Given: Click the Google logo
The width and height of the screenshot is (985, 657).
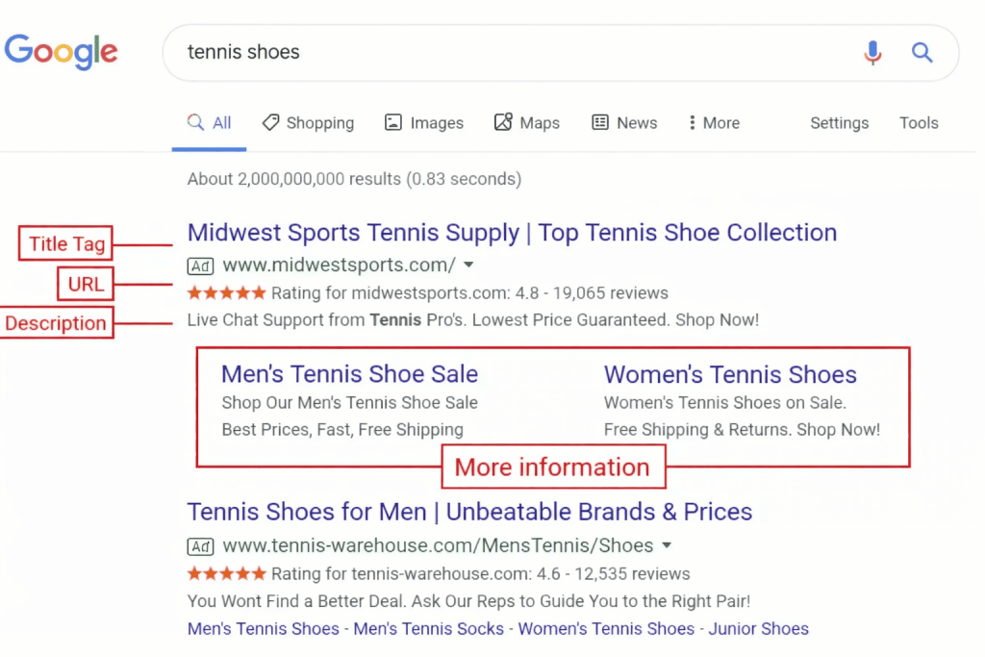Looking at the screenshot, I should [61, 51].
